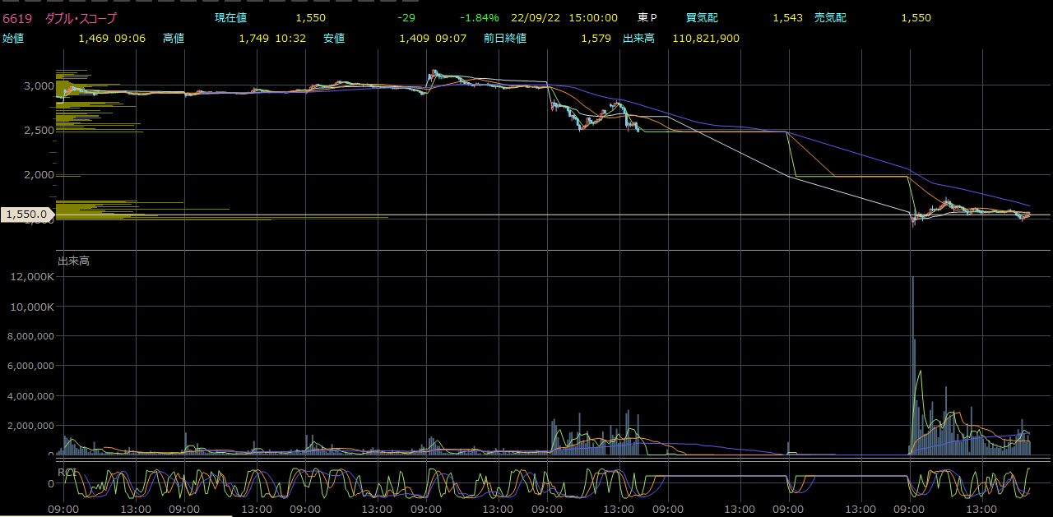The width and height of the screenshot is (1053, 517).
Task: Click the 1,550.0 price marker tag
Action: point(26,215)
